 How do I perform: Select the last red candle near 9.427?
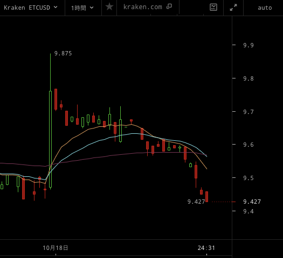pos(206,197)
